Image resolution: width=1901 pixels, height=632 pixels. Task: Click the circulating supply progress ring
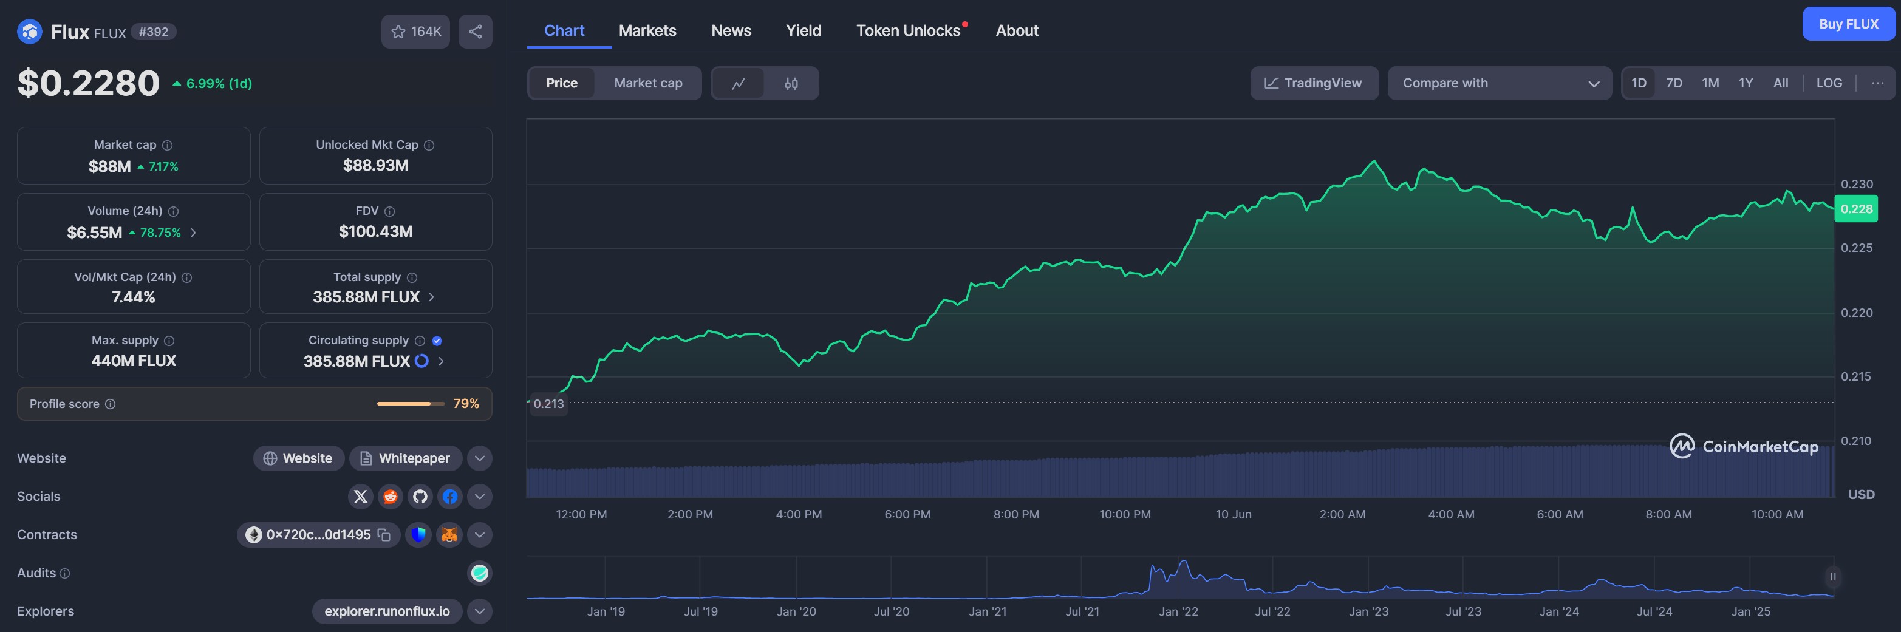click(421, 361)
